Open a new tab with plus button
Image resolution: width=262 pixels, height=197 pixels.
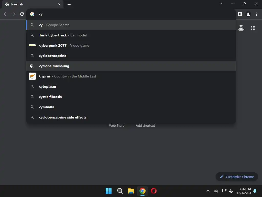(69, 4)
